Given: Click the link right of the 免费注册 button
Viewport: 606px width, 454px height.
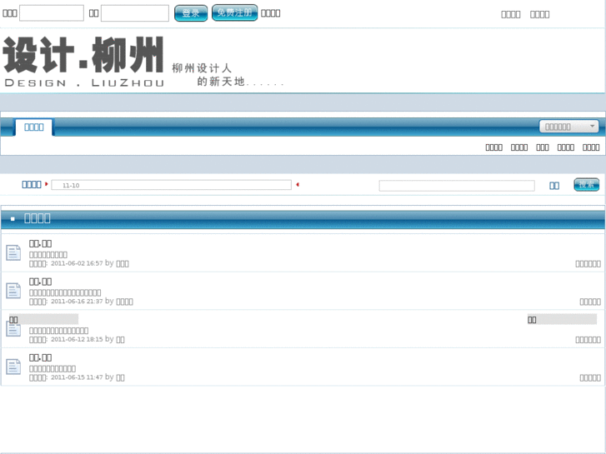Looking at the screenshot, I should tap(271, 13).
